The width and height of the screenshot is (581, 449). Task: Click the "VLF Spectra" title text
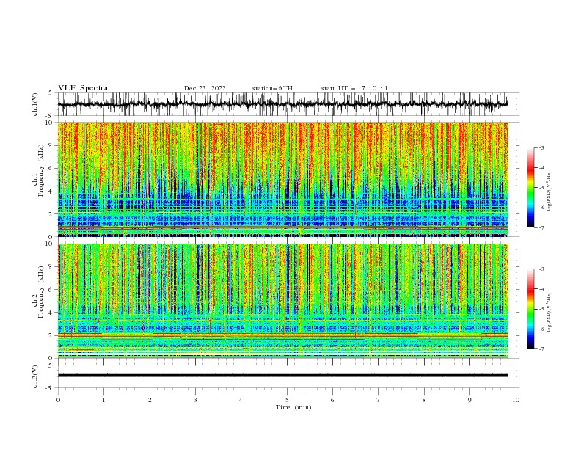click(83, 88)
